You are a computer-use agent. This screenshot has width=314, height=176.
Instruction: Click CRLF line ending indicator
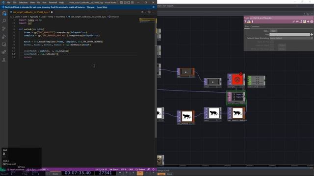pyautogui.click(x=131, y=170)
